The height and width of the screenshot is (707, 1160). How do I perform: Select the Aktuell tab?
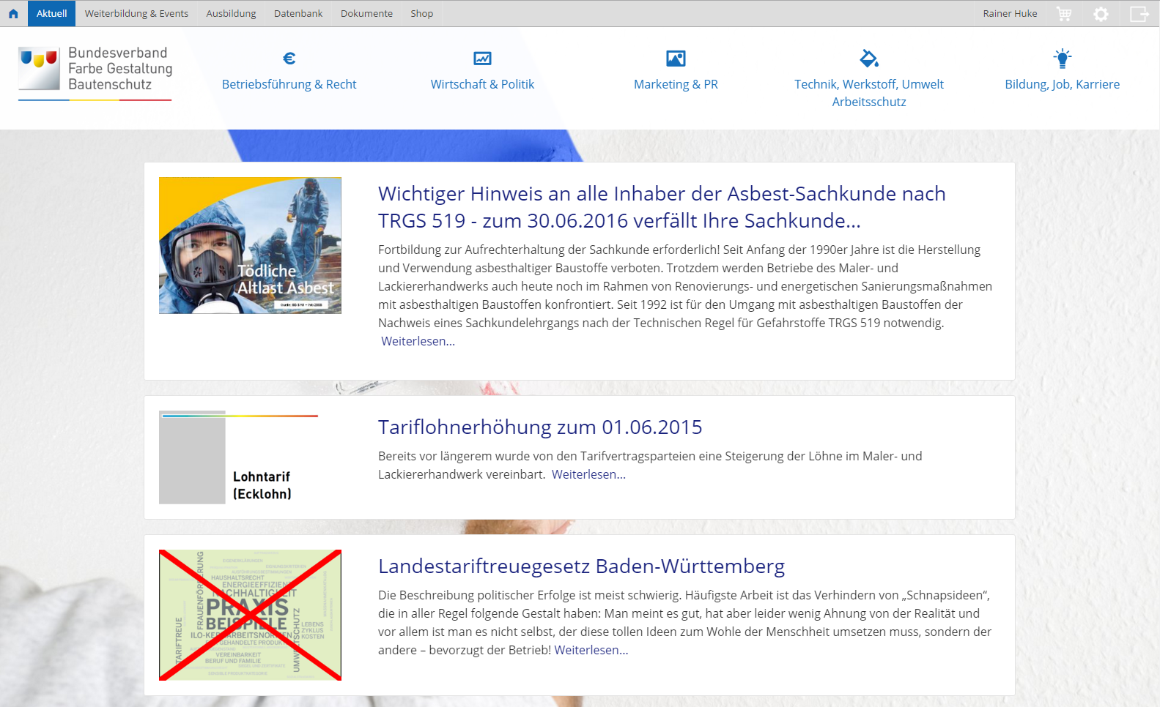[x=52, y=14]
